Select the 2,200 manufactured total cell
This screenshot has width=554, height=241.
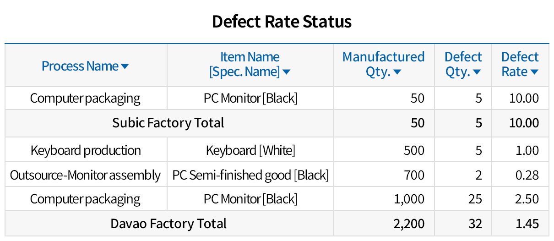pos(409,224)
